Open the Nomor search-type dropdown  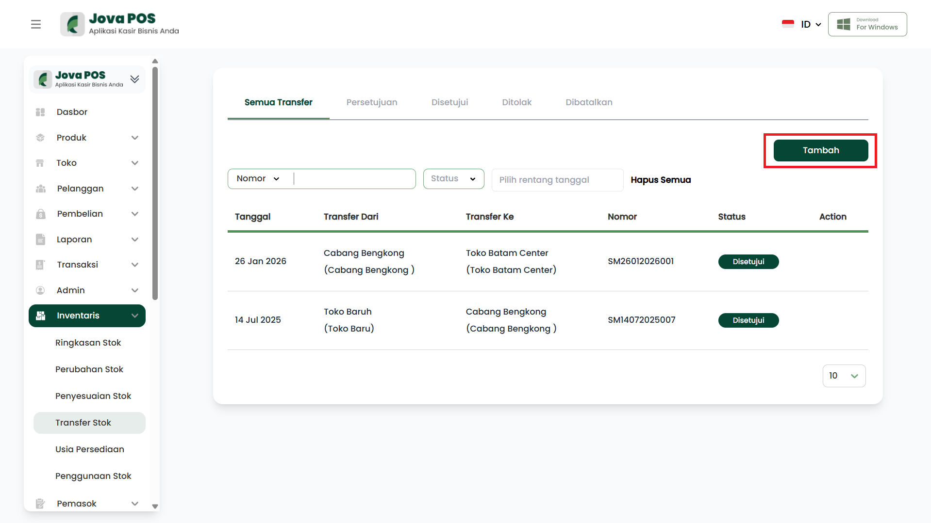(x=258, y=179)
